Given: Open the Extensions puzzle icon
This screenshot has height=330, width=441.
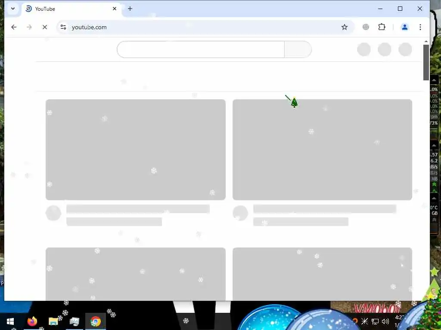Looking at the screenshot, I should (x=382, y=27).
